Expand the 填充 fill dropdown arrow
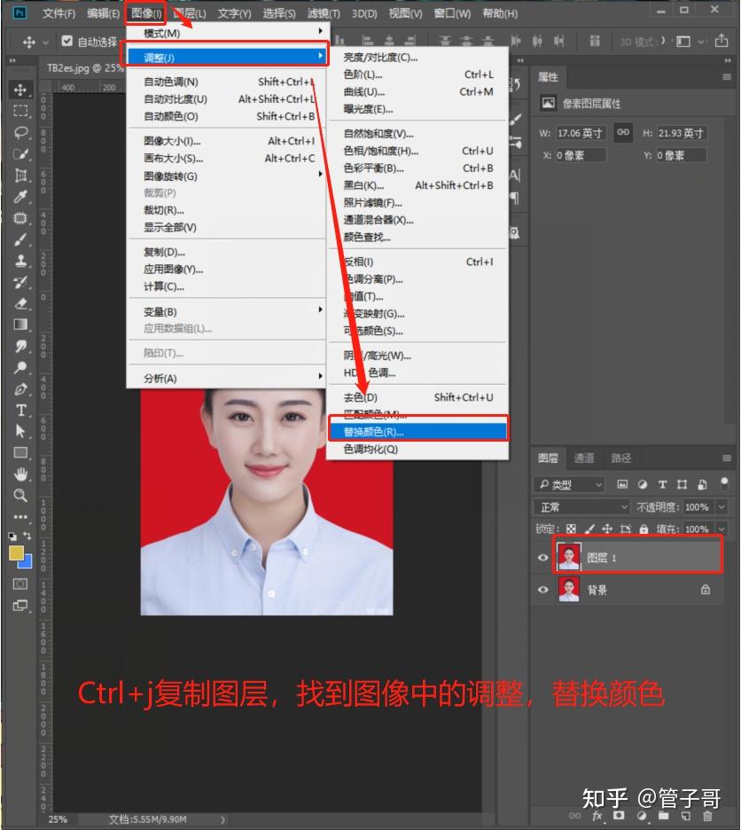The image size is (741, 830). pos(721,529)
